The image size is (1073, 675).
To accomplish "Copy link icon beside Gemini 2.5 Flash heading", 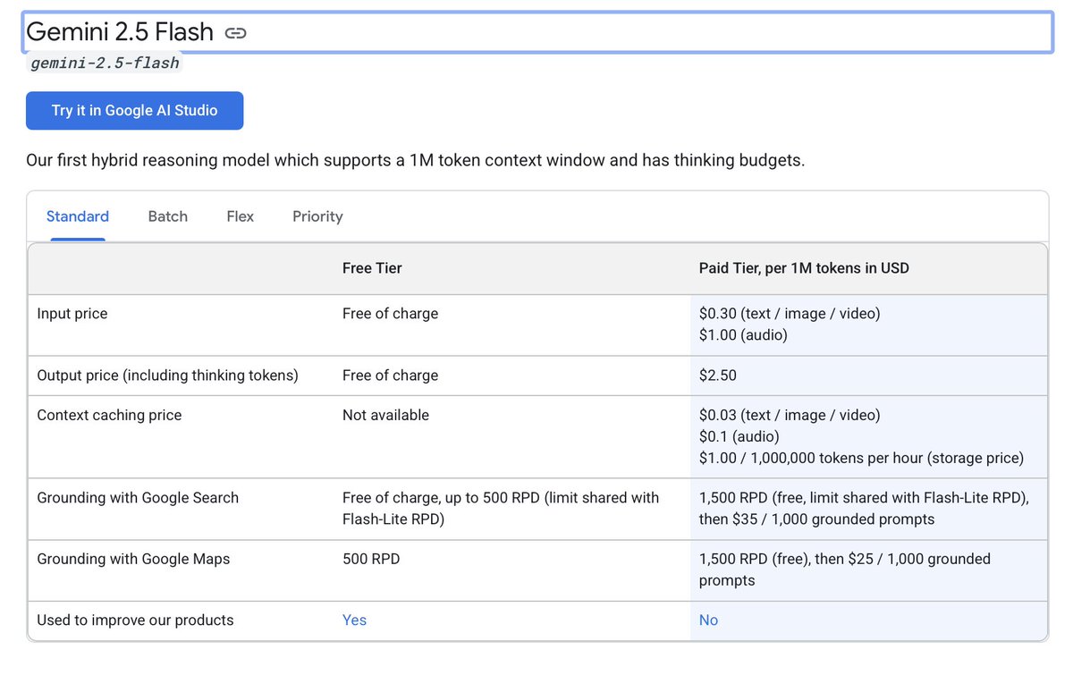I will (235, 33).
